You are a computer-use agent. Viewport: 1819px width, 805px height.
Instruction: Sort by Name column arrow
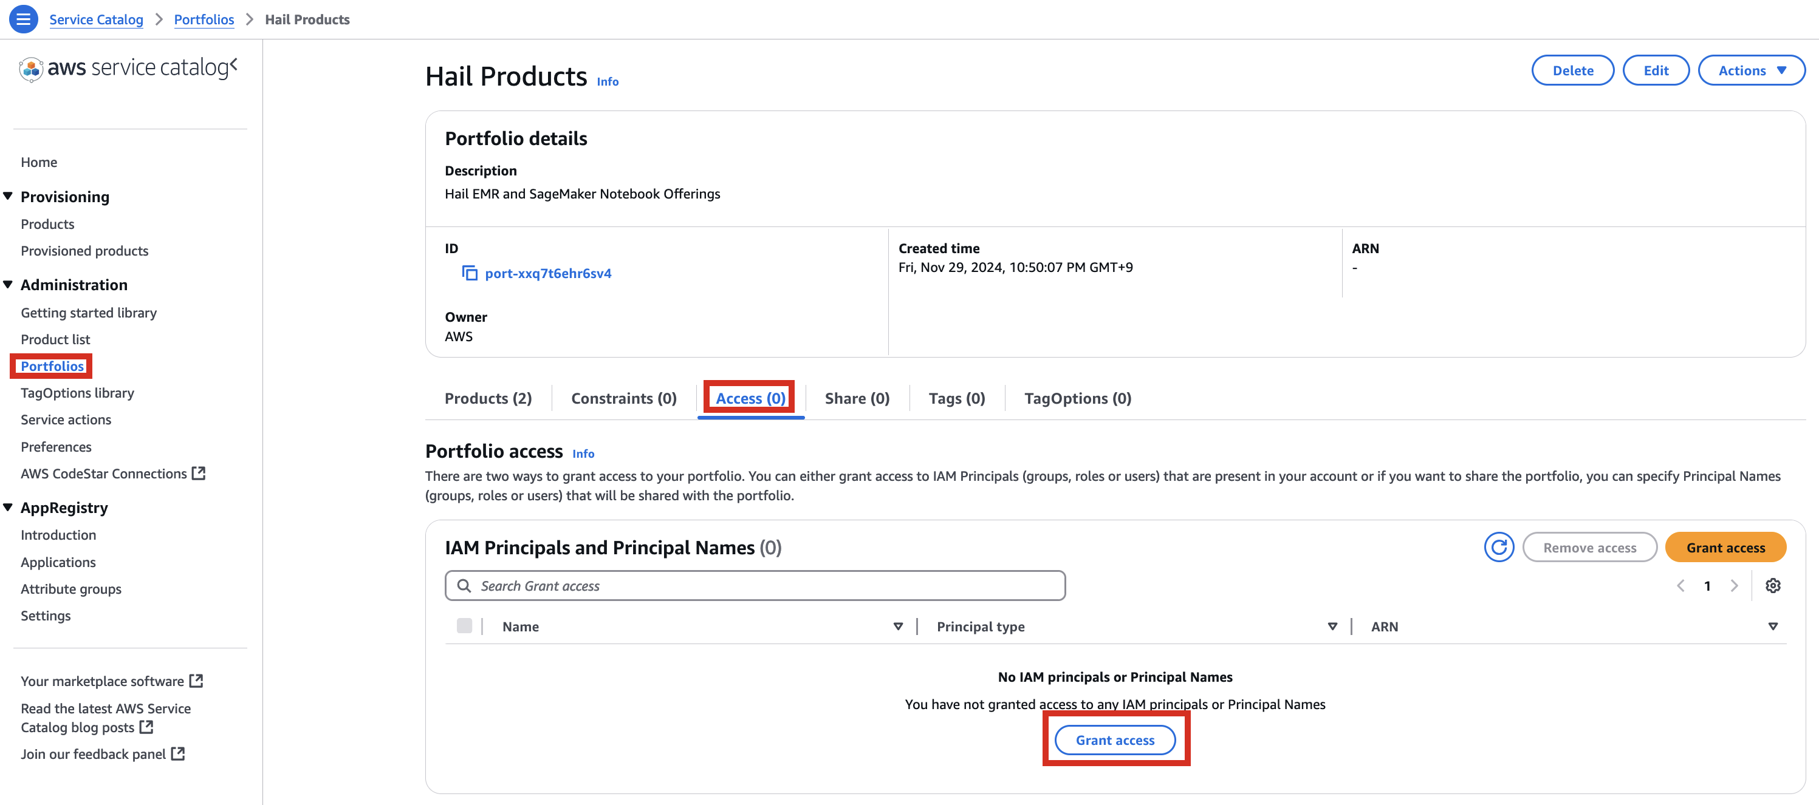point(897,627)
